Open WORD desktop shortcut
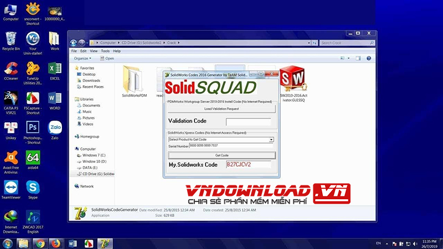 point(54,101)
